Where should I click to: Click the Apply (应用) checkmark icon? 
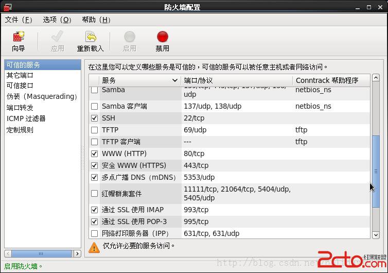(57, 37)
